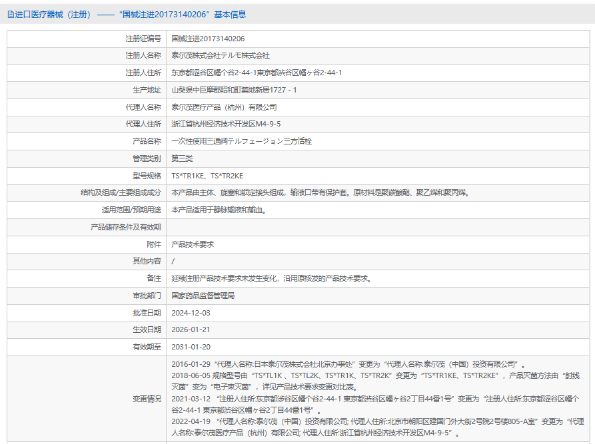Image resolution: width=595 pixels, height=444 pixels.
Task: Select registrant name 泰尔茂株式会社テルモ株式会社
Action: point(221,56)
